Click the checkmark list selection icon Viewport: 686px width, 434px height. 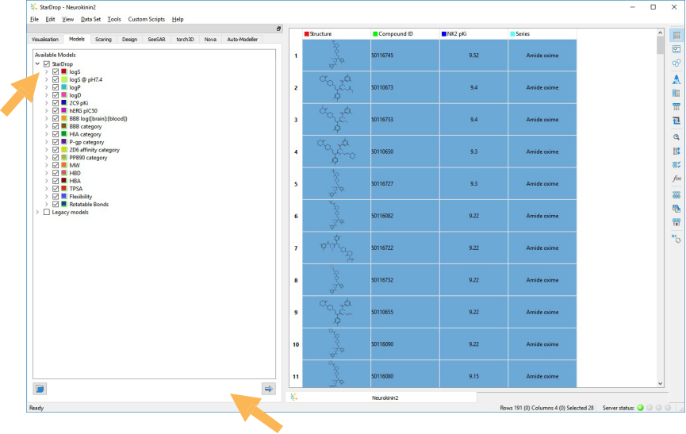[x=676, y=165]
